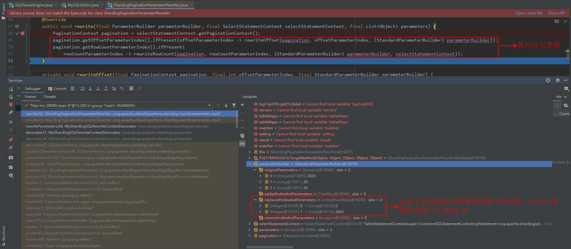Image resolution: width=571 pixels, height=249 pixels.
Task: Collapse code fold at line 47
Action: [x=29, y=26]
